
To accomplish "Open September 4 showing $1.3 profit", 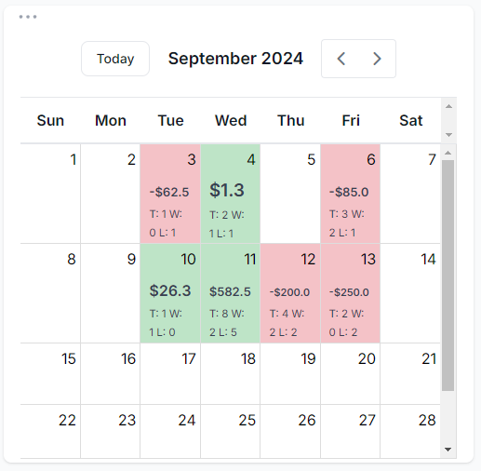I will [x=231, y=194].
